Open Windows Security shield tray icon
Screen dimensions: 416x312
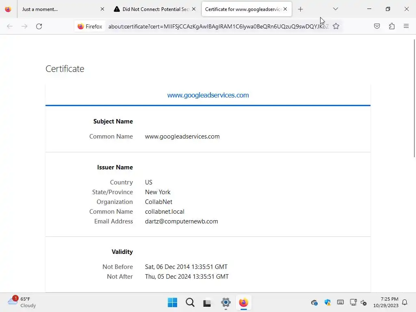point(327,302)
